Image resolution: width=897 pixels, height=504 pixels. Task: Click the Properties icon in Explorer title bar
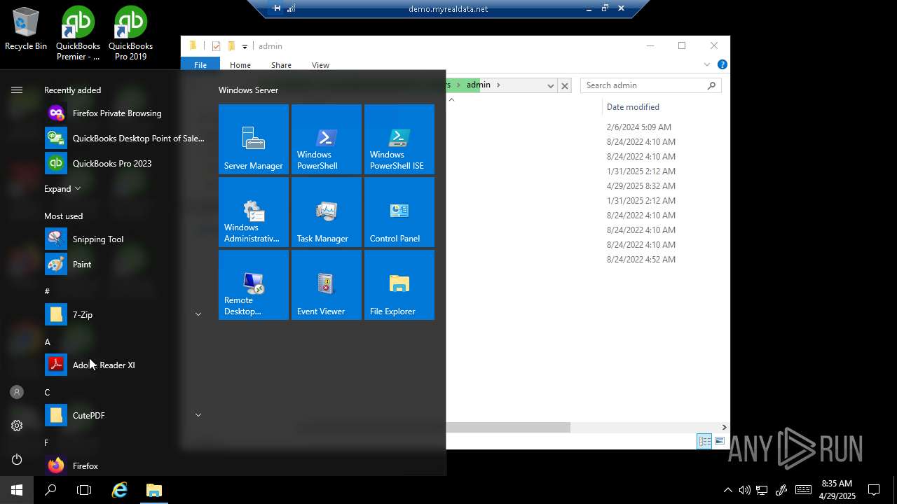216,46
